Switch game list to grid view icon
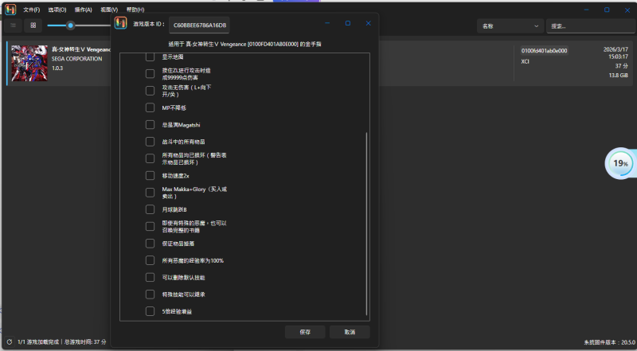637x351 pixels. coord(33,25)
